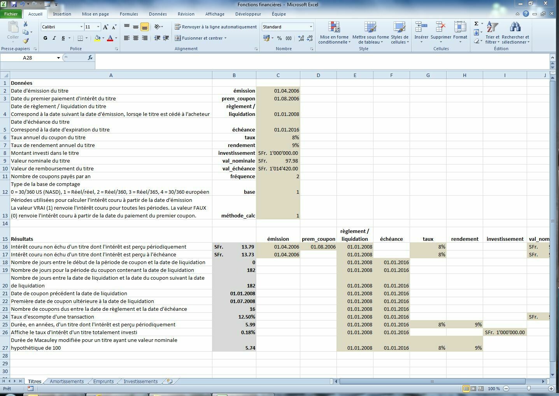The width and height of the screenshot is (559, 396).
Task: Click the zoom slider handle
Action: coord(529,388)
